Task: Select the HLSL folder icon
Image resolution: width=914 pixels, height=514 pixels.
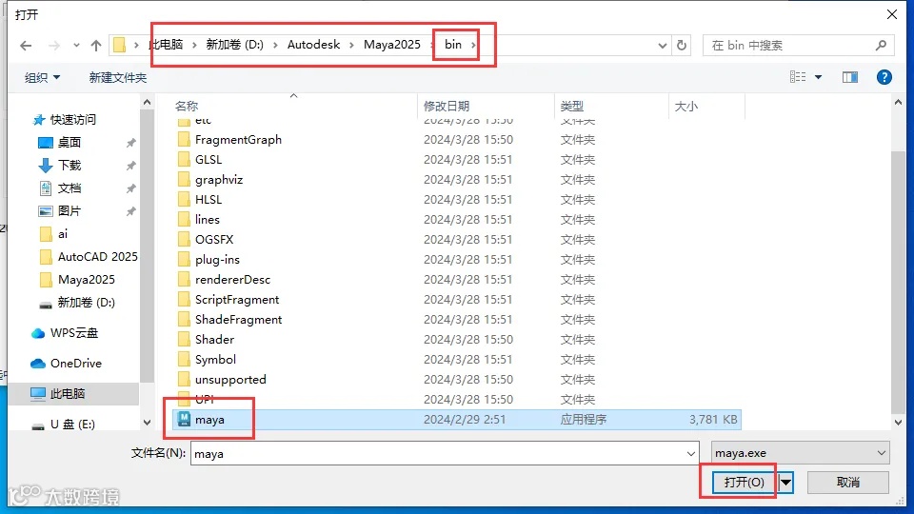Action: tap(184, 199)
